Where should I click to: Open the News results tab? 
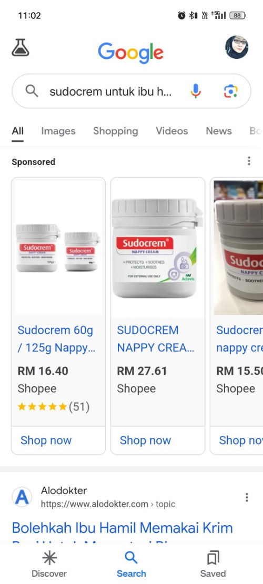pyautogui.click(x=219, y=131)
